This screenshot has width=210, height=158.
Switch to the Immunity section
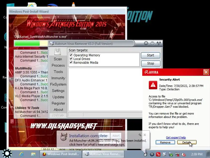click(x=58, y=78)
